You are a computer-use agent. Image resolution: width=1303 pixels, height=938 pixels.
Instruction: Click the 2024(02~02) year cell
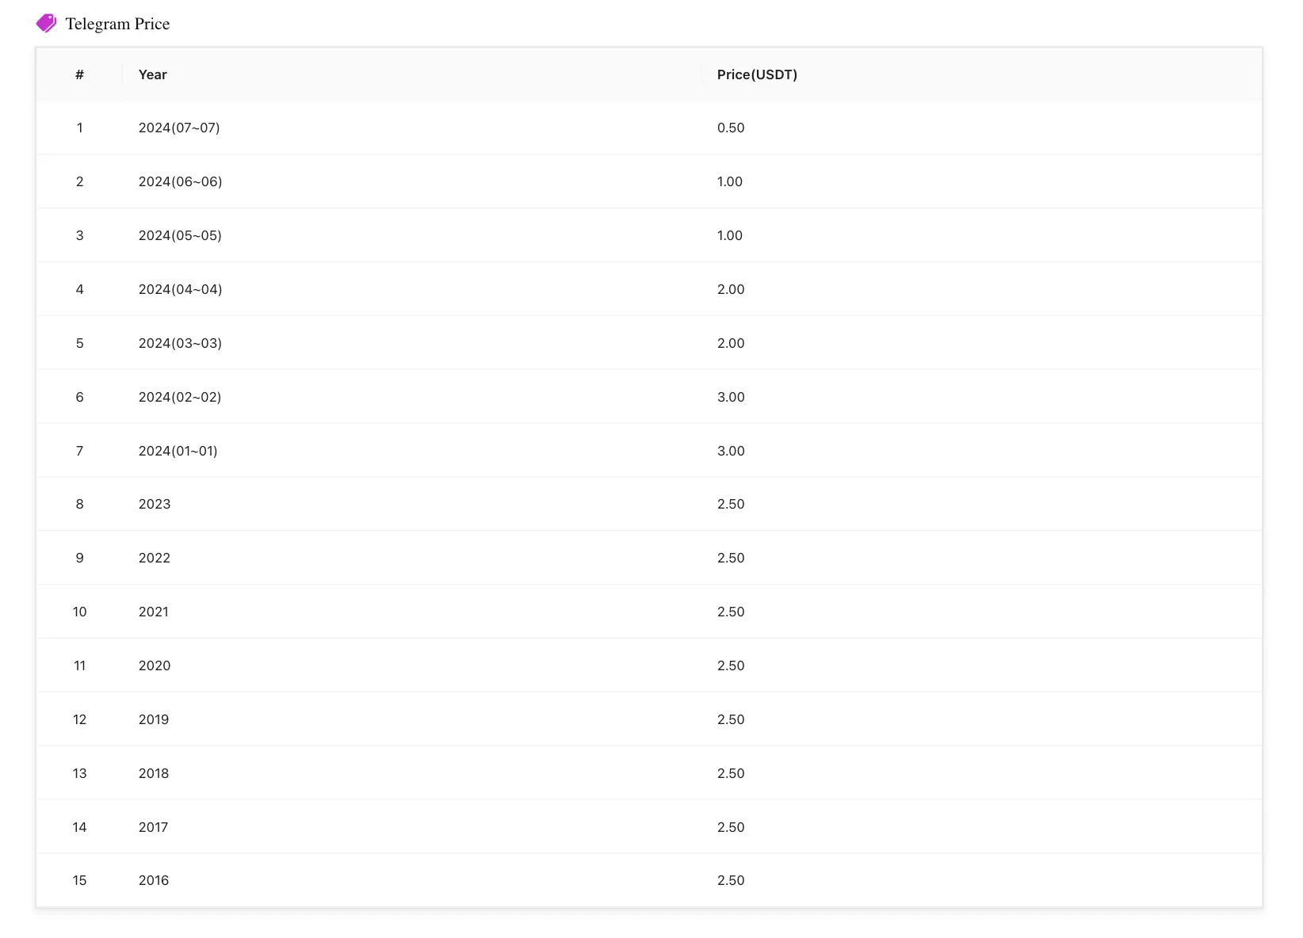[180, 397]
